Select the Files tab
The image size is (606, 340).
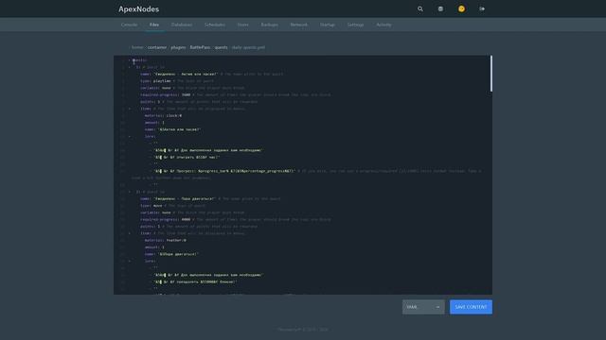(x=154, y=25)
